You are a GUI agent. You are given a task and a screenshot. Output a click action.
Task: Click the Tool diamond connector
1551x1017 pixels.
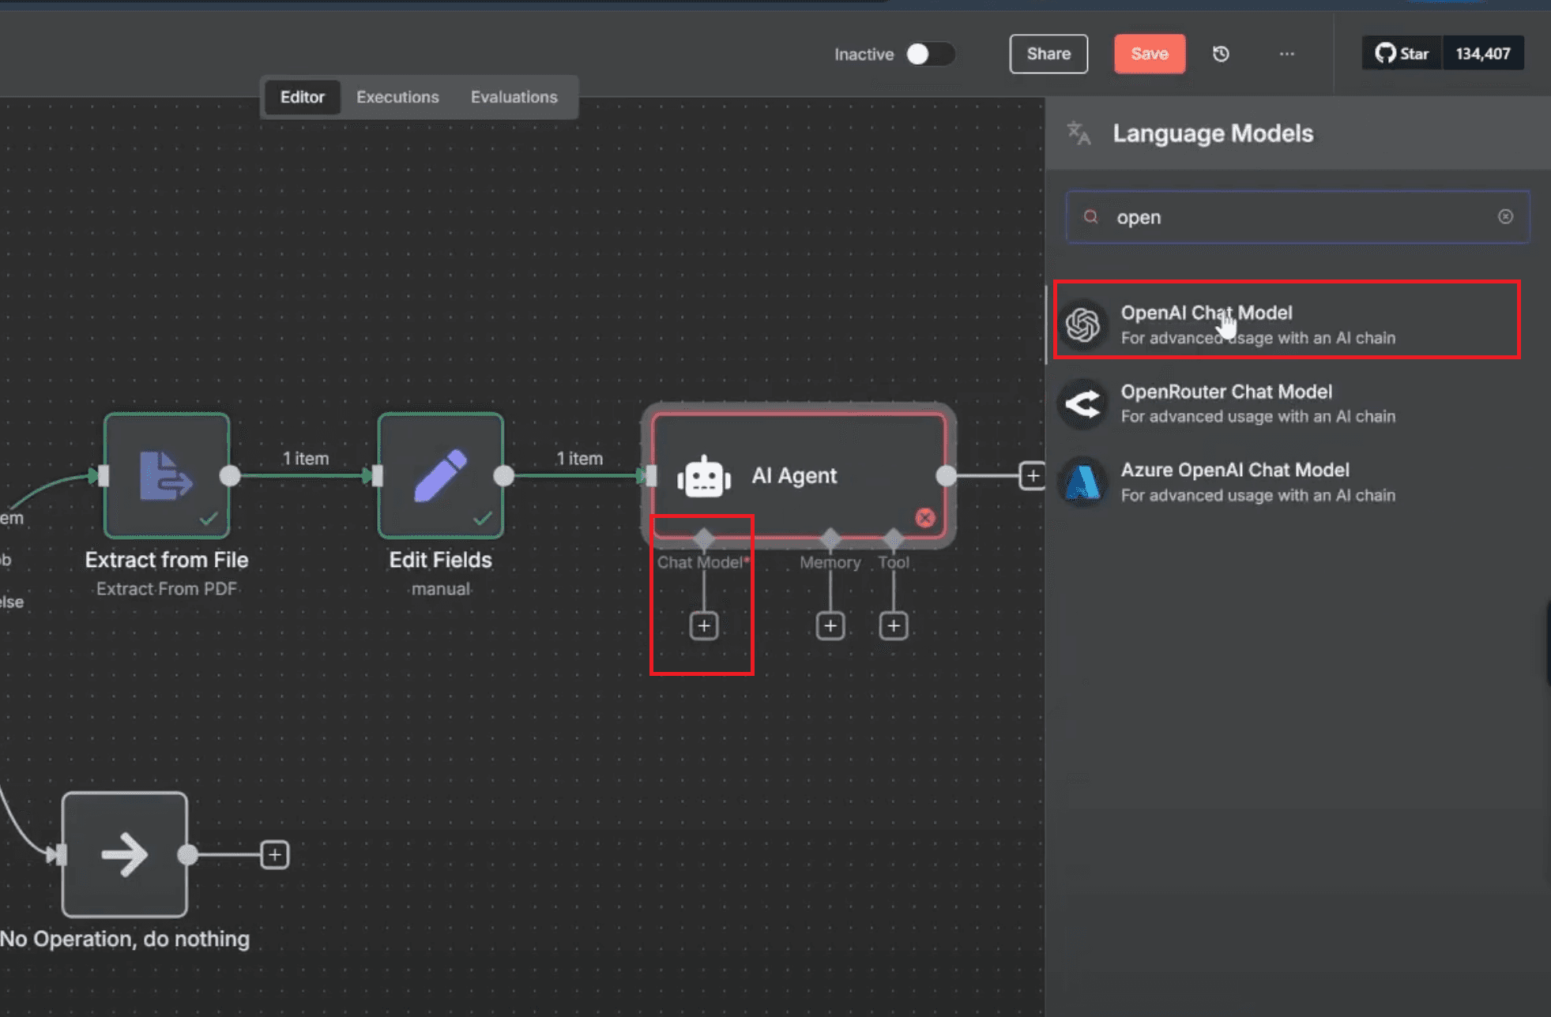(x=894, y=539)
